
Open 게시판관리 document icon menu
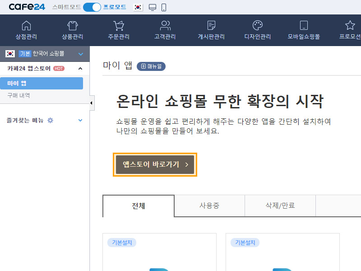click(211, 30)
